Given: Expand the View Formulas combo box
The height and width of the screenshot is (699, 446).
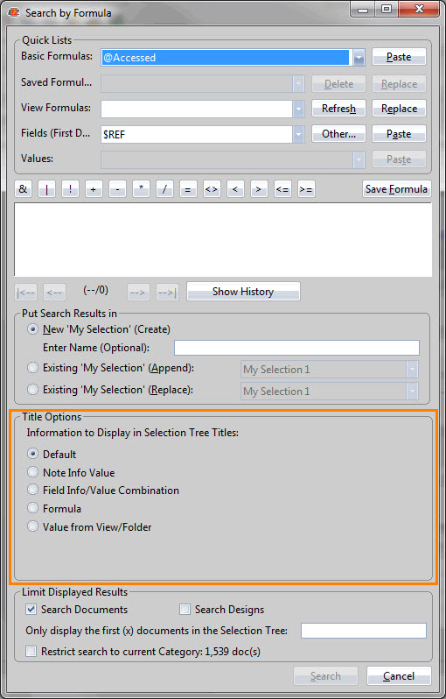Looking at the screenshot, I should 299,109.
